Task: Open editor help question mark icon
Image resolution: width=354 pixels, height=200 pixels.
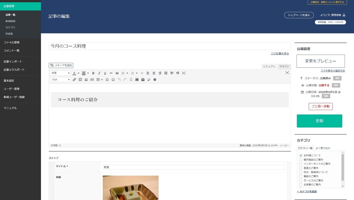Action: pyautogui.click(x=155, y=80)
